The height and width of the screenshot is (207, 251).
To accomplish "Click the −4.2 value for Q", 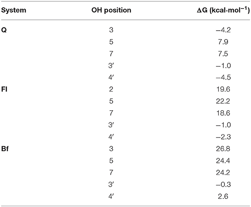I will (224, 30).
